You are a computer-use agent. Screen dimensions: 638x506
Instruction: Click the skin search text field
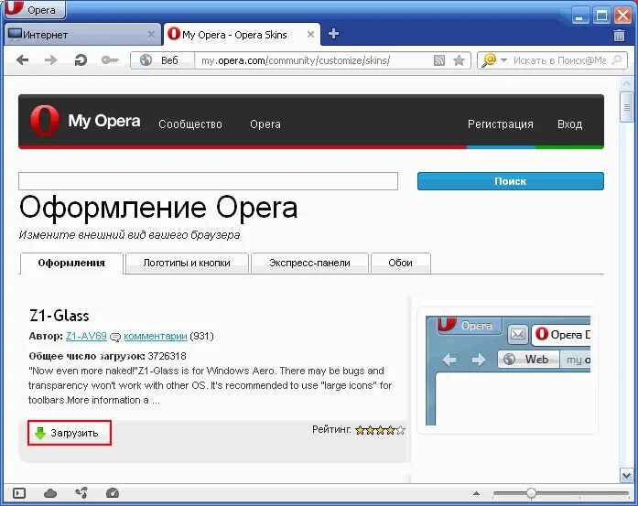coord(208,181)
